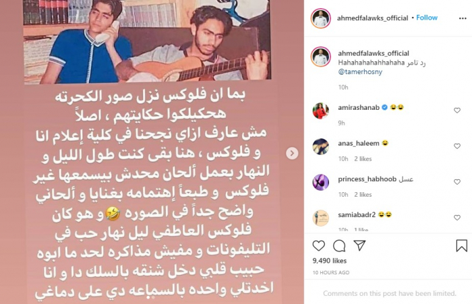The width and height of the screenshot is (472, 304).
Task: Open ahmedfalawks_official caption username
Action: [374, 53]
